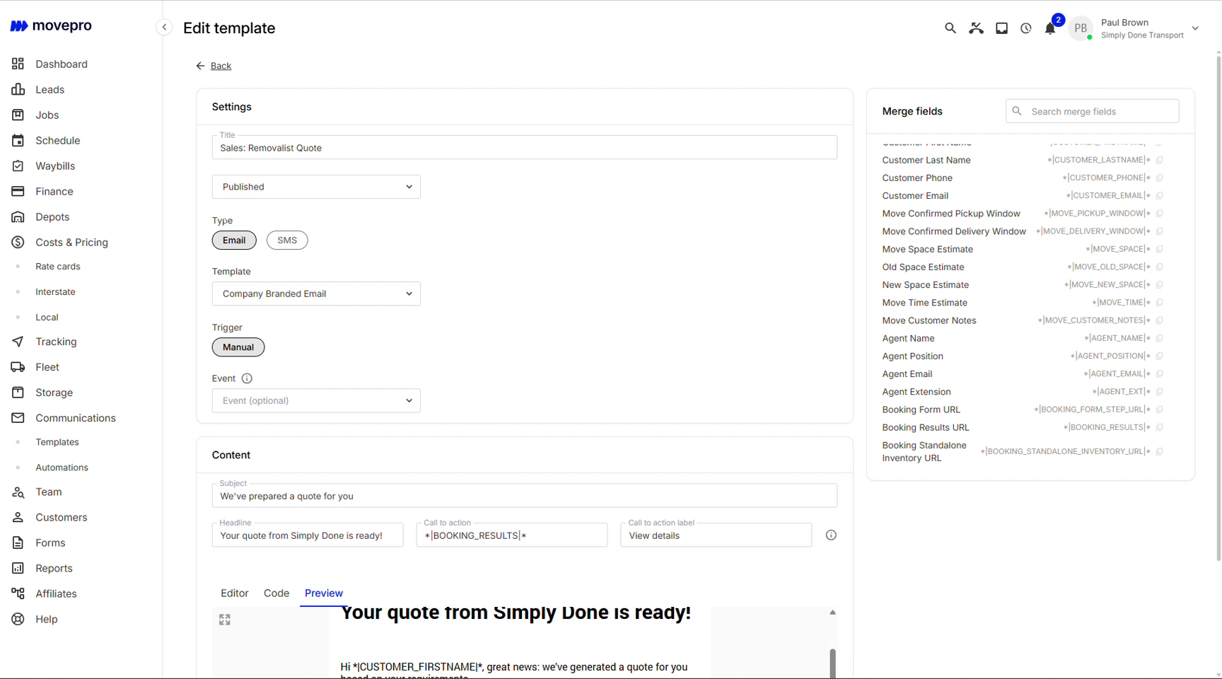Click the Back link

[221, 66]
